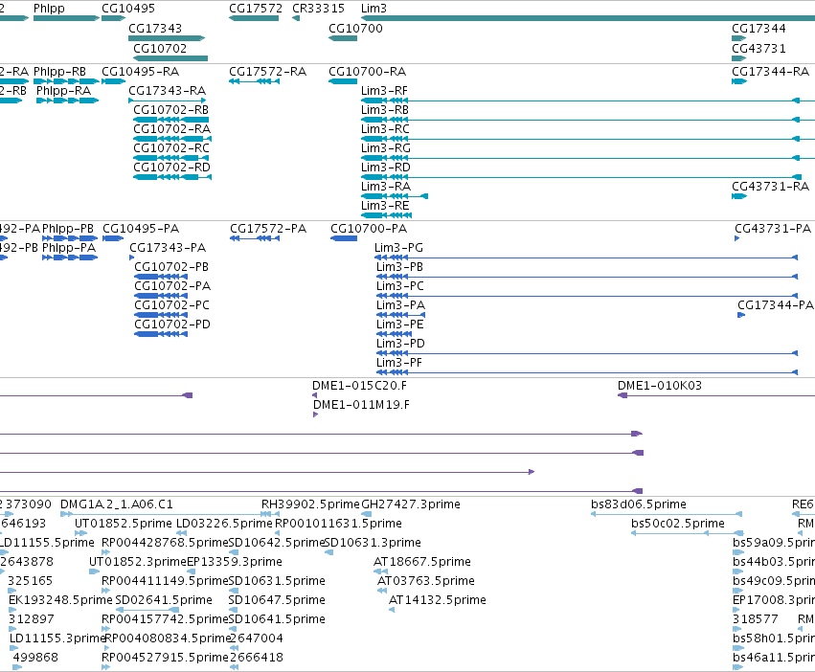Select the DME1-011M19.F clone label
Image resolution: width=815 pixels, height=672 pixels.
click(x=361, y=405)
